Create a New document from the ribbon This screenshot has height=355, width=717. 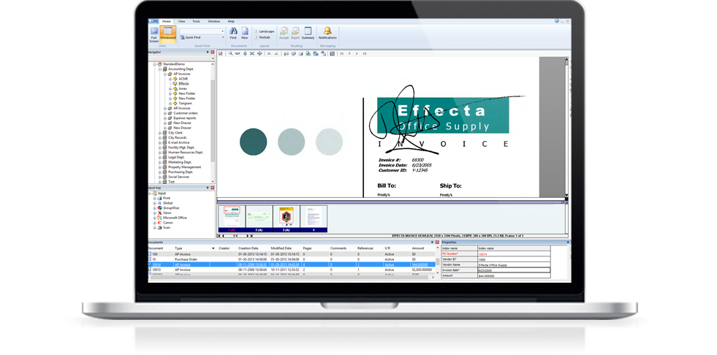coord(245,33)
